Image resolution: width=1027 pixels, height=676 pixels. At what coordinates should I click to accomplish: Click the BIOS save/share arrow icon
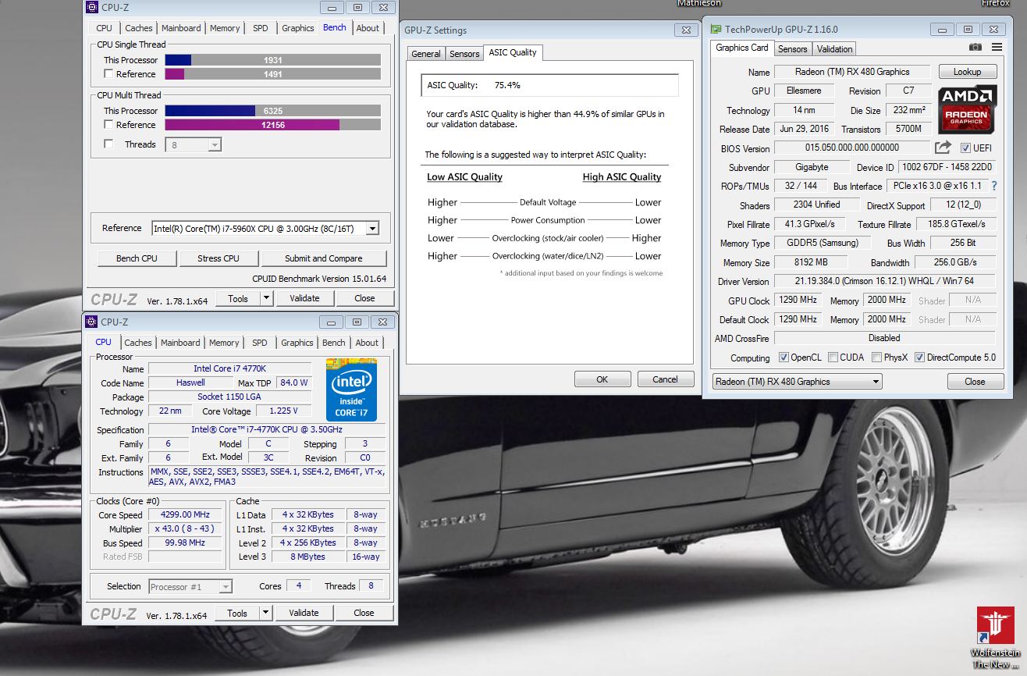click(x=943, y=148)
